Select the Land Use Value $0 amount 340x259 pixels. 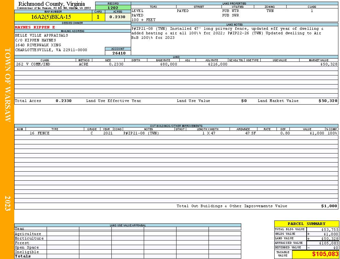tap(244, 101)
